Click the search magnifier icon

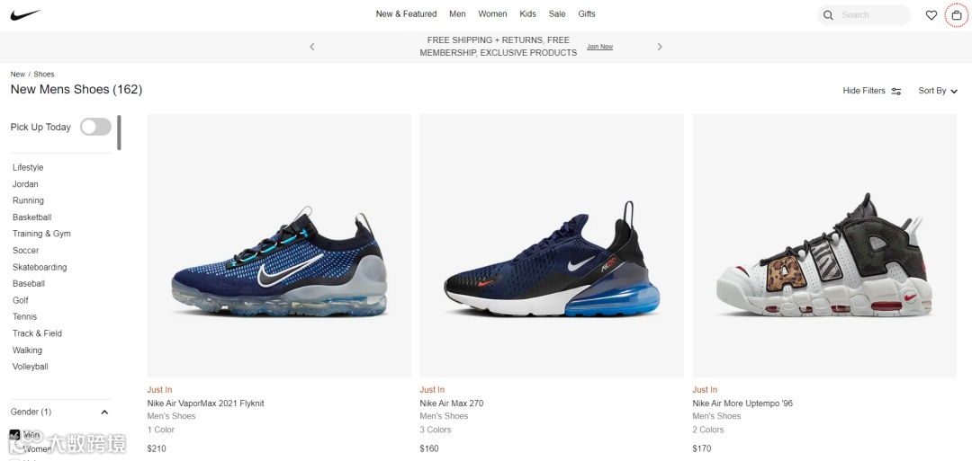[x=828, y=15]
